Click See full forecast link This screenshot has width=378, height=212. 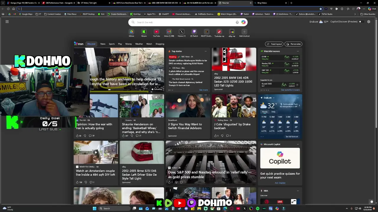[292, 137]
